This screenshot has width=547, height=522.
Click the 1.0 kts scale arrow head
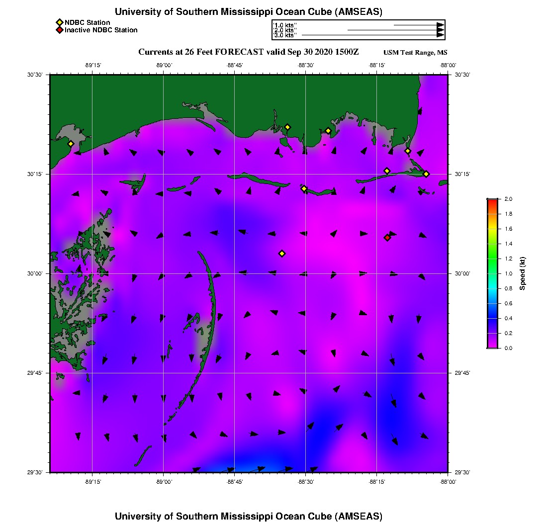440,25
